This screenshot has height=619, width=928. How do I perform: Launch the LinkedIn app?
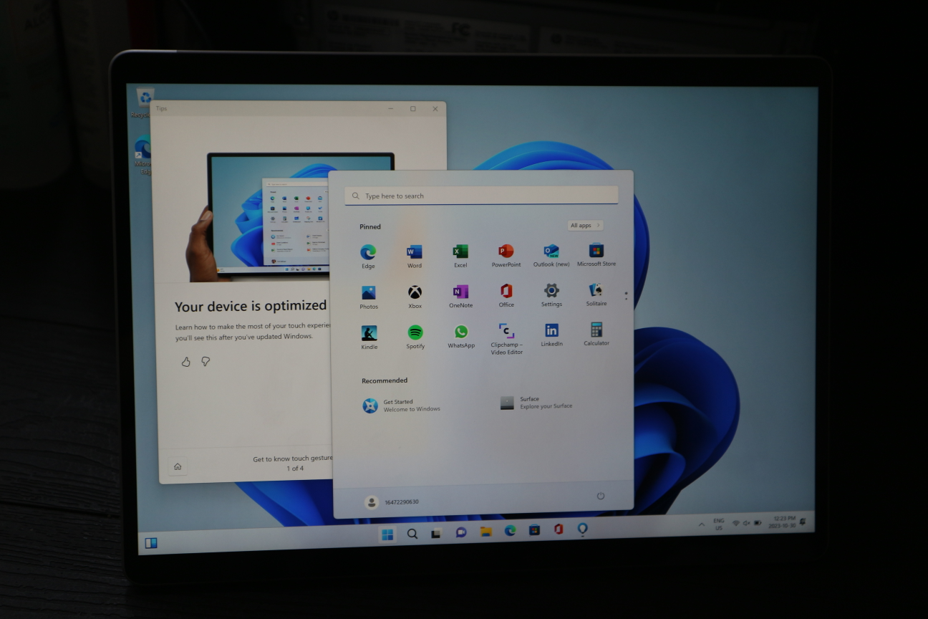tap(551, 334)
